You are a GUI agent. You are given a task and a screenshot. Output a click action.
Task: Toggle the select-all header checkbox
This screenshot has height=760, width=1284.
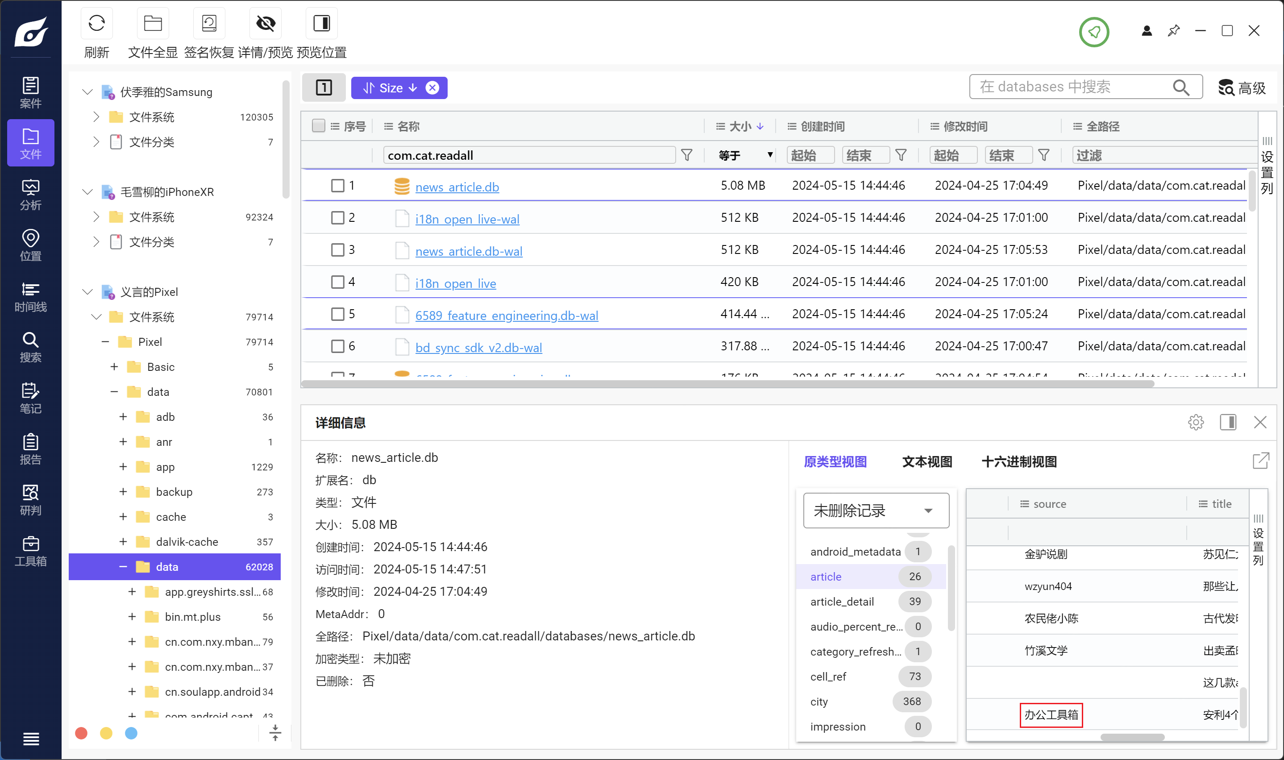(319, 126)
